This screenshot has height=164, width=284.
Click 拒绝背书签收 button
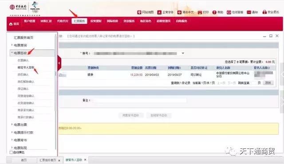[159, 115]
